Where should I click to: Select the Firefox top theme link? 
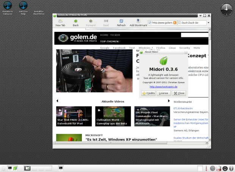[161, 48]
